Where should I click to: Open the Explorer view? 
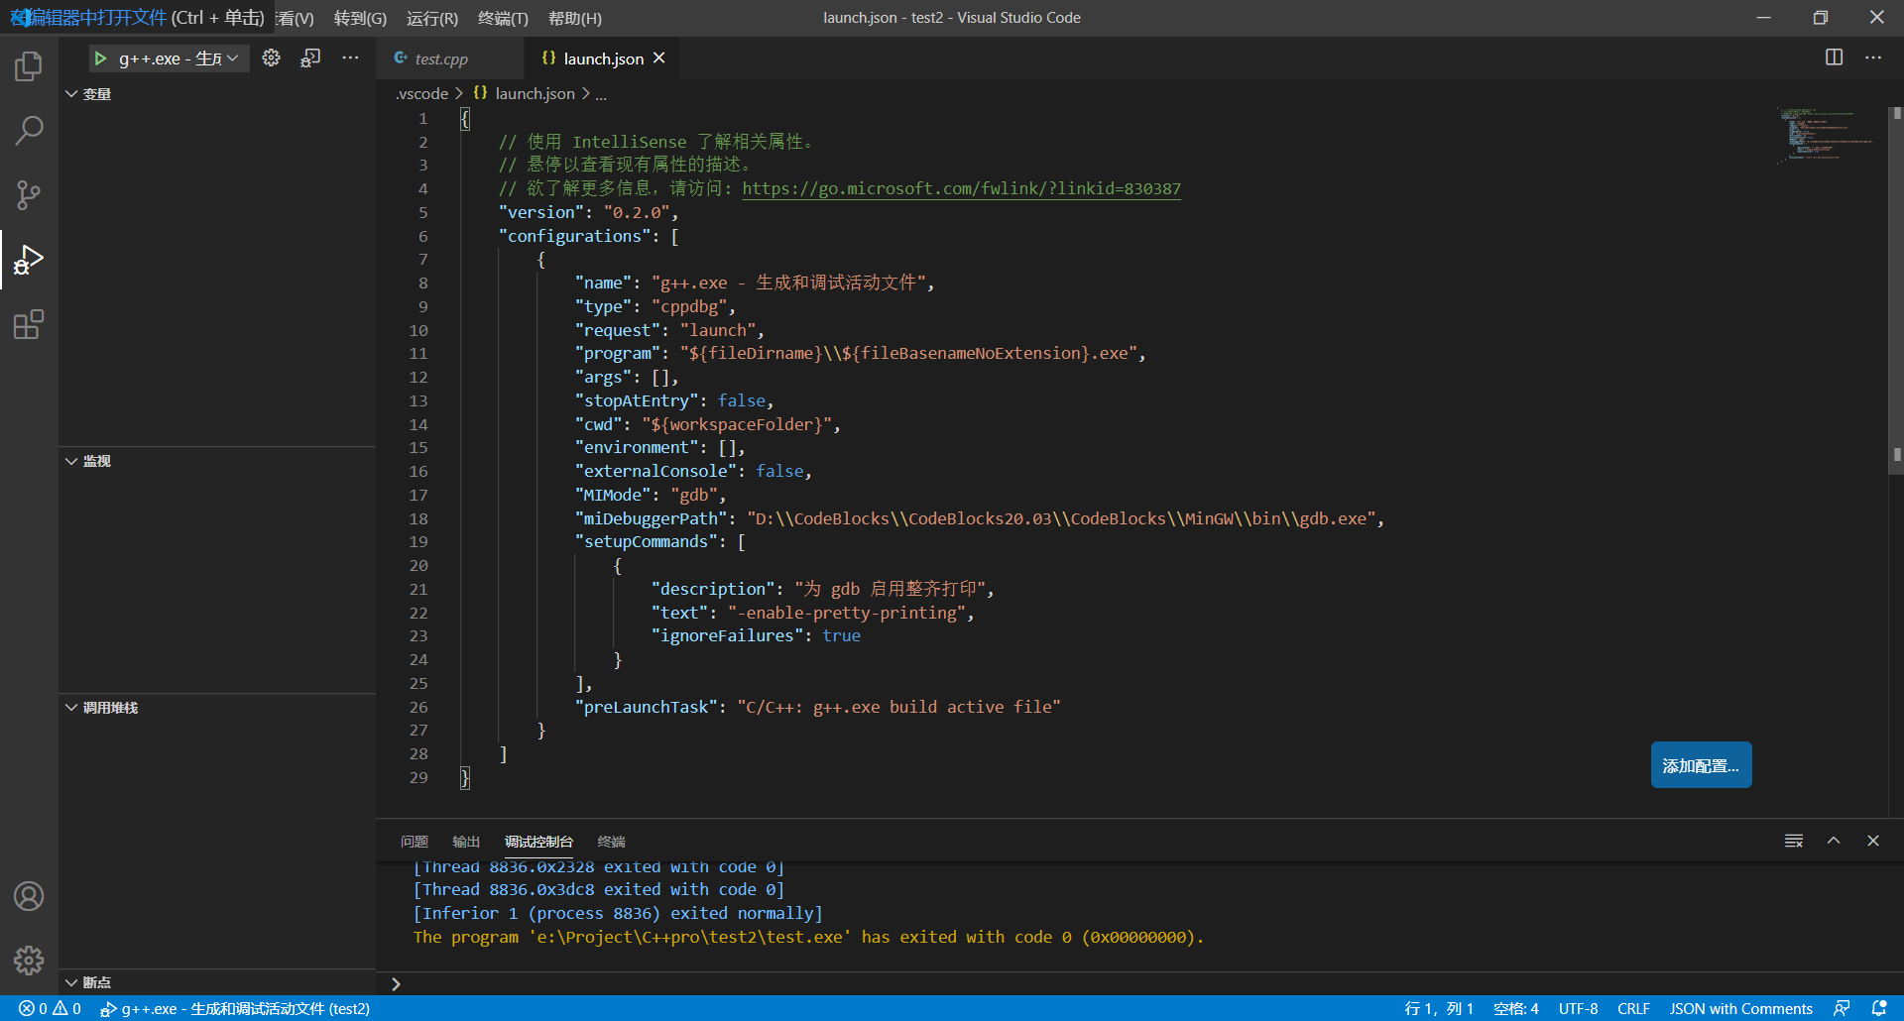28,65
